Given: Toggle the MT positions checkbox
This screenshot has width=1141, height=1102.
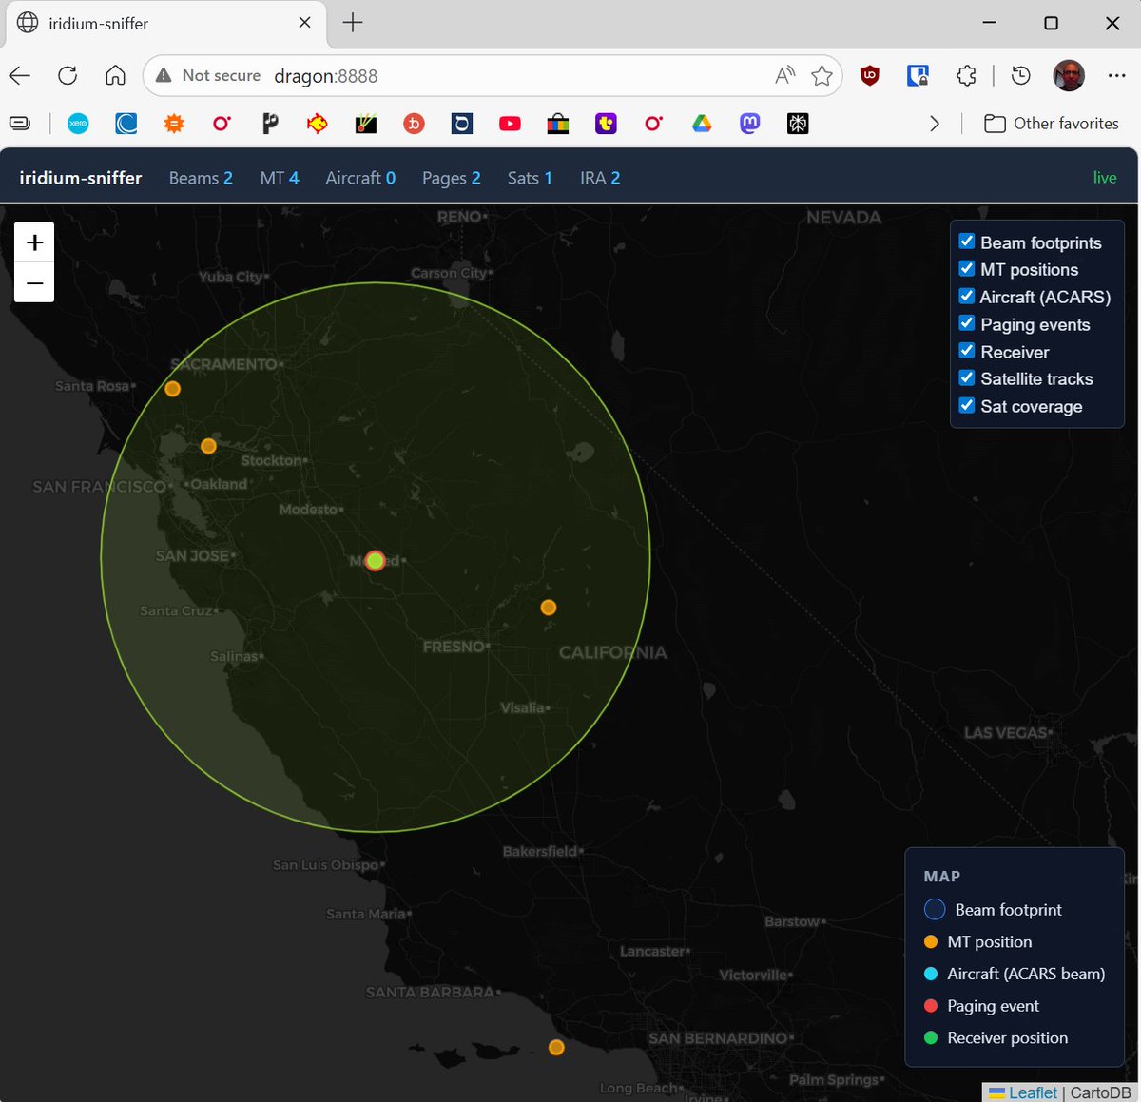Looking at the screenshot, I should (x=967, y=269).
